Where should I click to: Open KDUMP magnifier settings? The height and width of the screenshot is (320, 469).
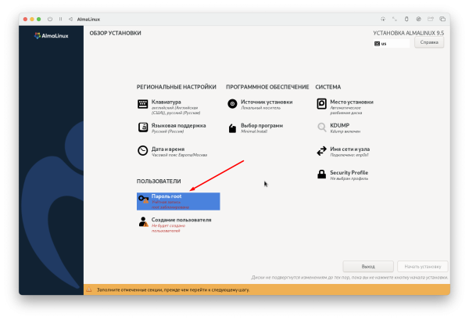point(321,128)
